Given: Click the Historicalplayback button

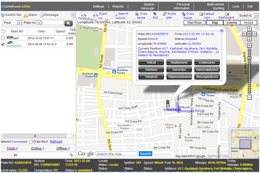Looking at the screenshot, I should tap(207, 70).
